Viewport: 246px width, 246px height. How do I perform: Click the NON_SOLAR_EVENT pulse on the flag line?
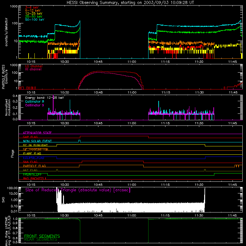(79, 141)
